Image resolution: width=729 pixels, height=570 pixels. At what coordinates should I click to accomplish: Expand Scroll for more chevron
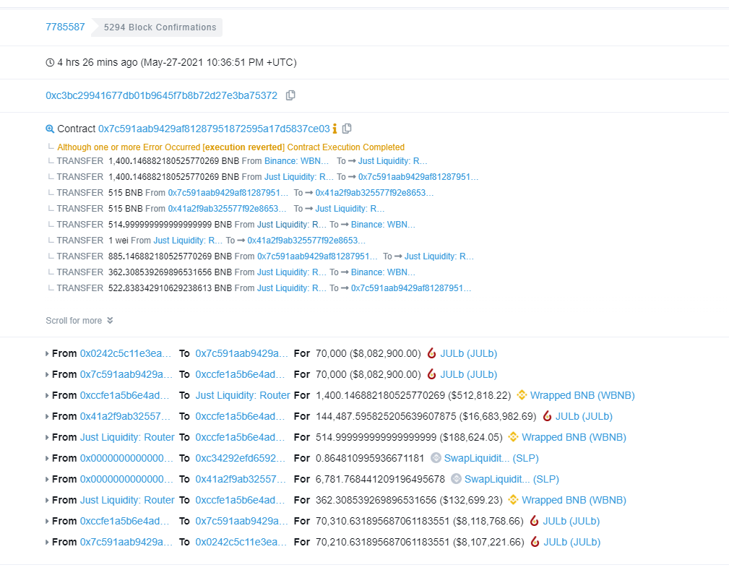[x=110, y=320]
